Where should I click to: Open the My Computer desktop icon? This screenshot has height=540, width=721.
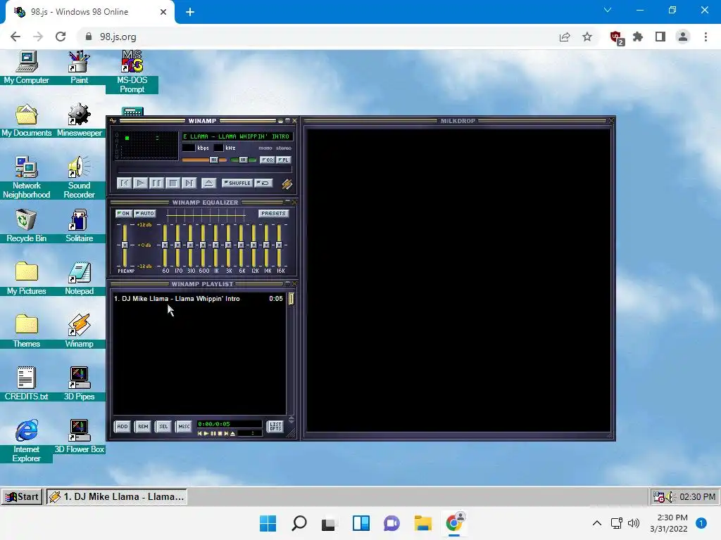click(26, 68)
